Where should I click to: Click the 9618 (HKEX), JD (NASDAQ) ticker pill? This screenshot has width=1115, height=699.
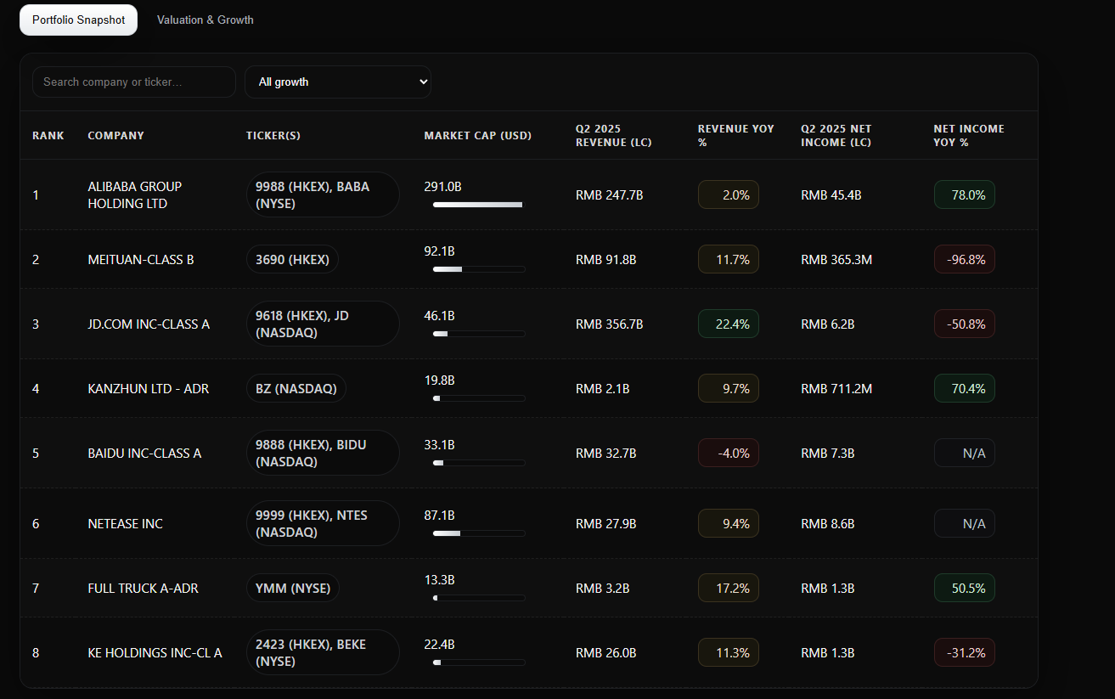click(x=323, y=324)
